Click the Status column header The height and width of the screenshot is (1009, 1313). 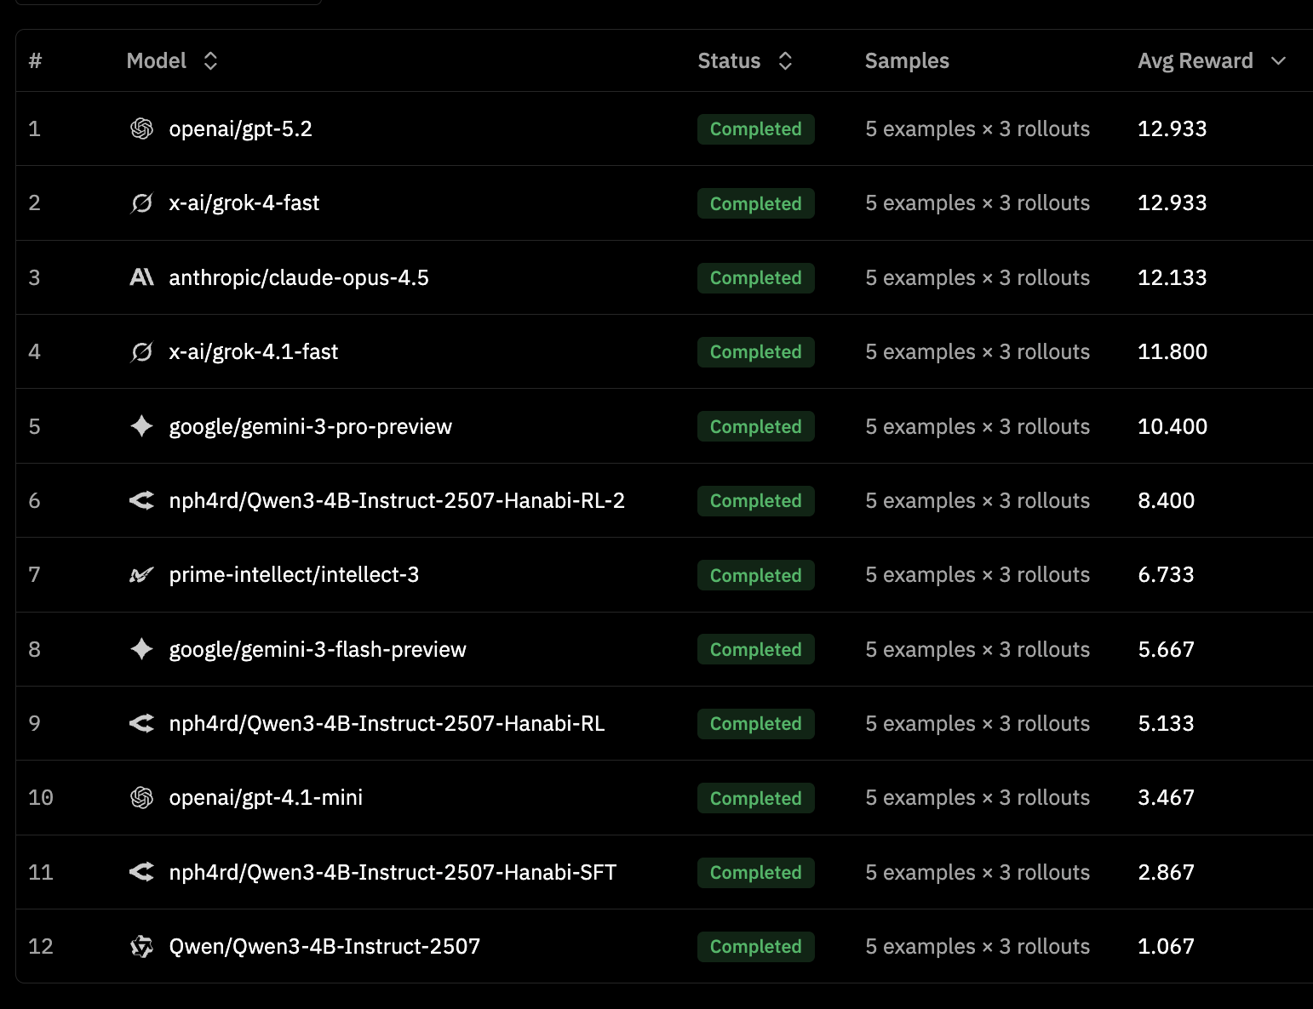[x=729, y=60]
